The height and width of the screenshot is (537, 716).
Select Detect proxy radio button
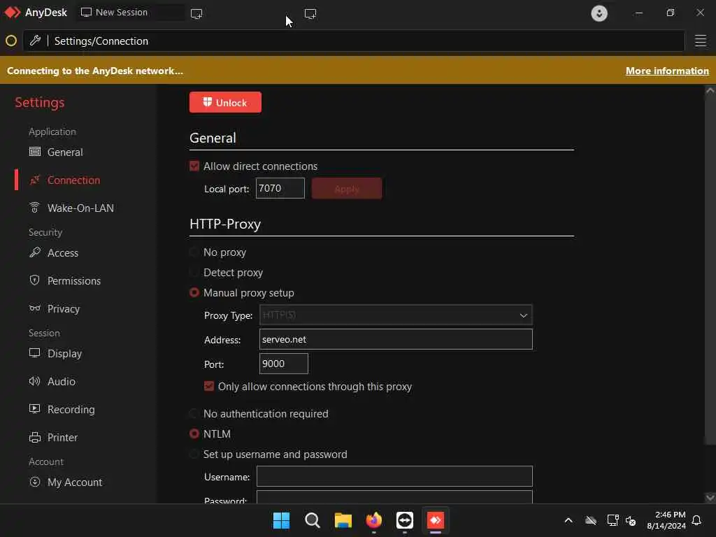(x=194, y=273)
